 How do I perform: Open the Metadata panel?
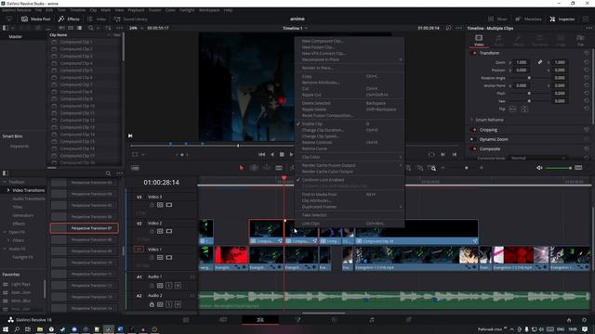tap(528, 19)
